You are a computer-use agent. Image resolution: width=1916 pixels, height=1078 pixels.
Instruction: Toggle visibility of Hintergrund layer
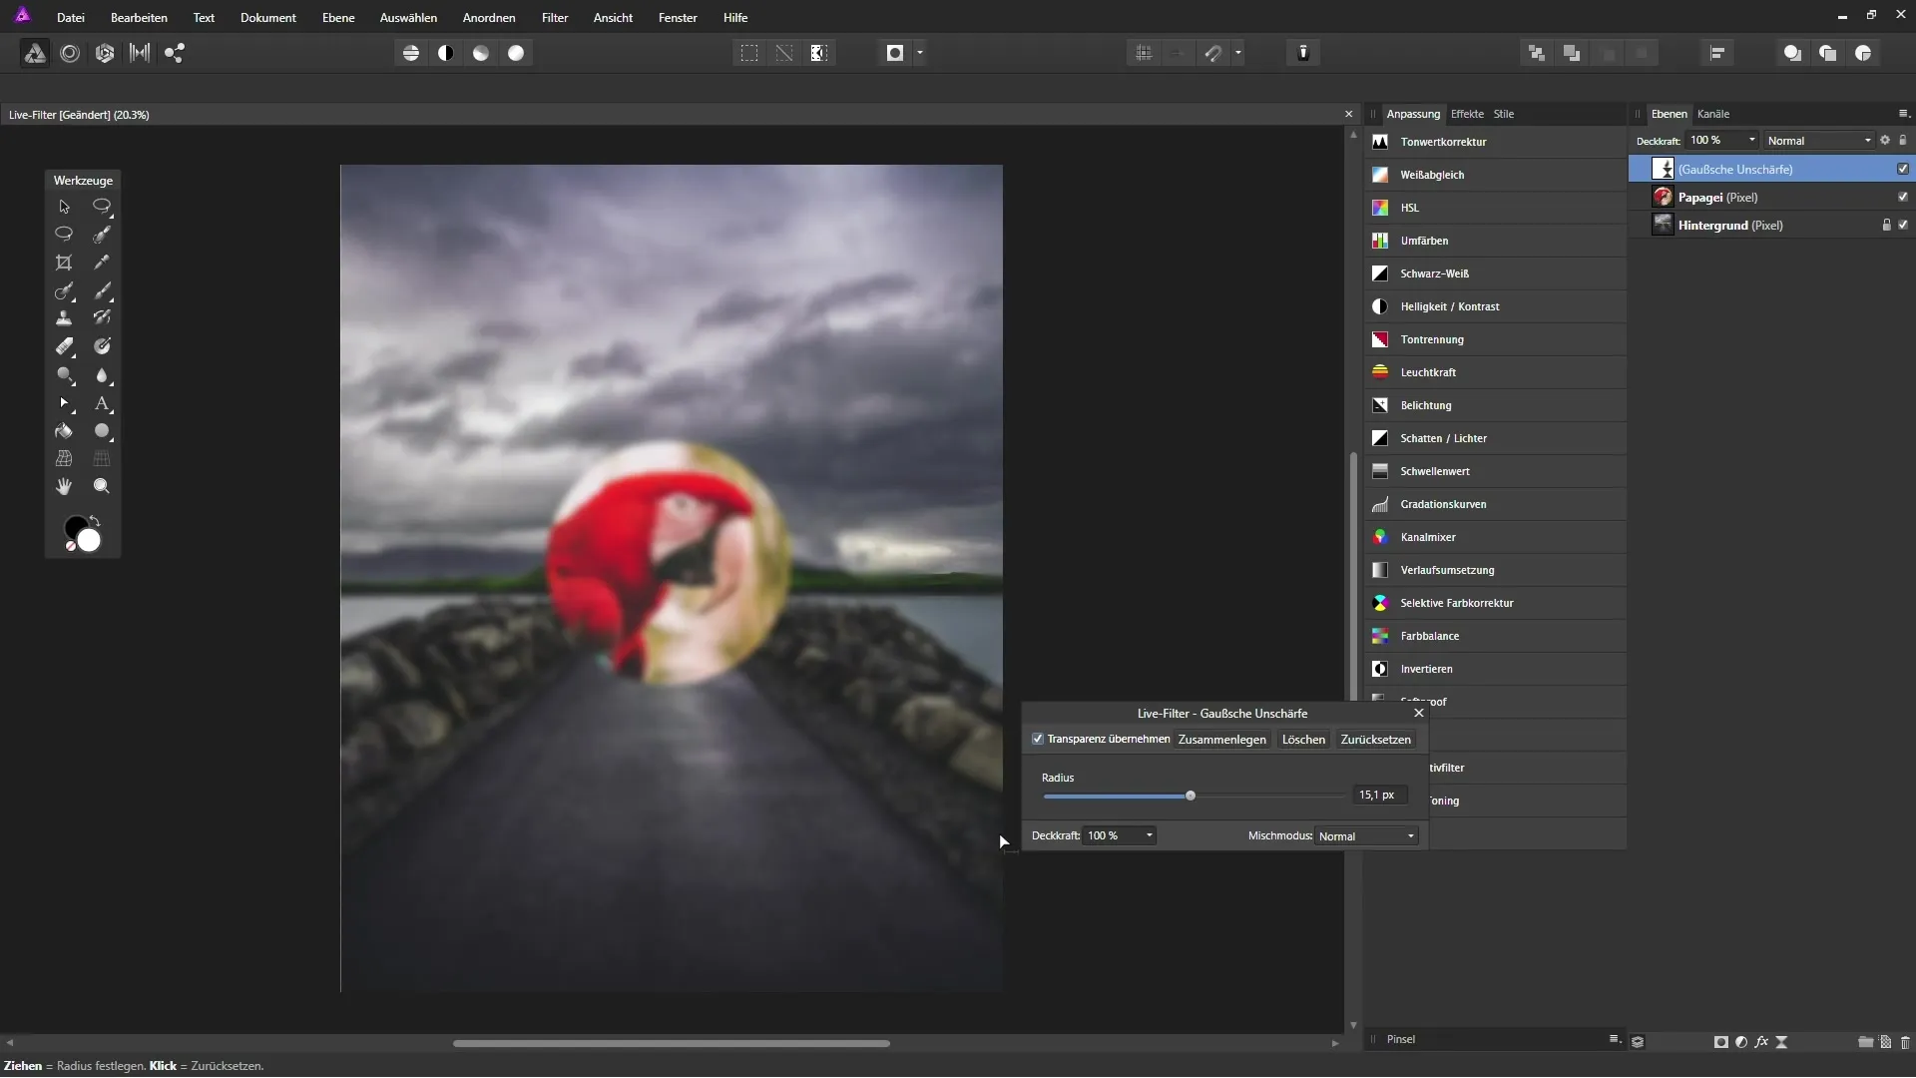click(x=1903, y=225)
